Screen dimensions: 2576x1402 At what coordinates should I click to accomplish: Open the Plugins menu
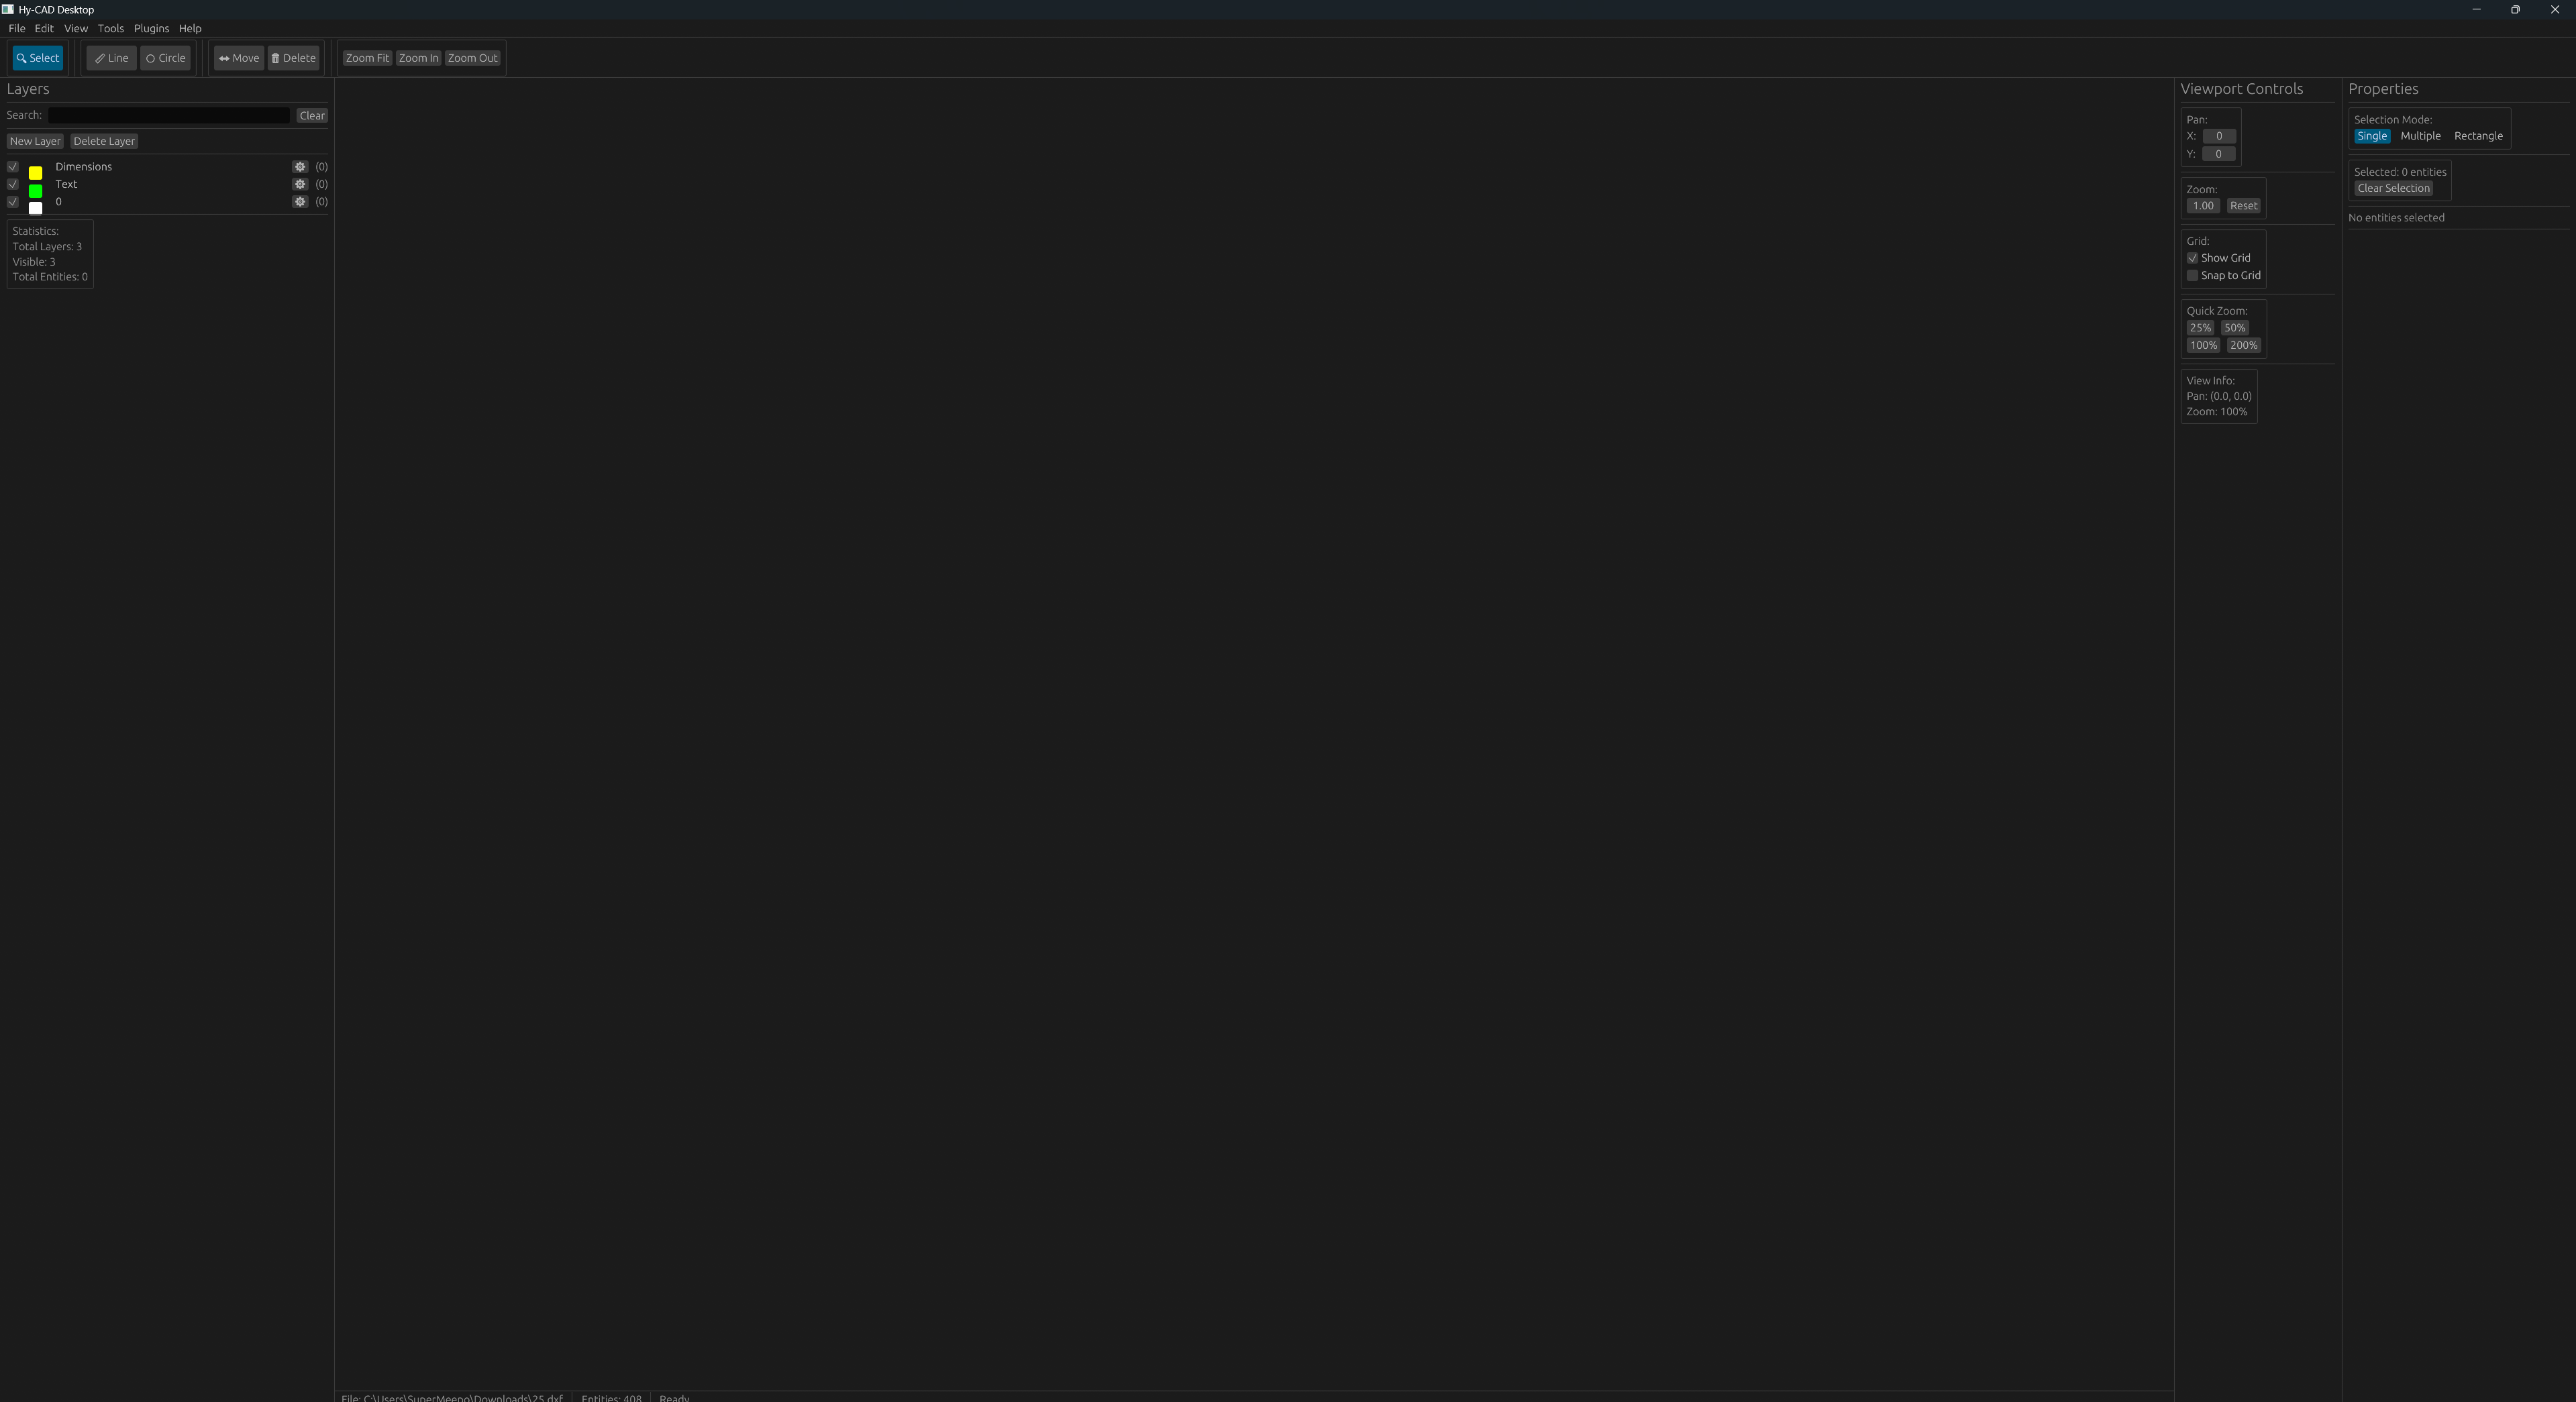coord(151,28)
